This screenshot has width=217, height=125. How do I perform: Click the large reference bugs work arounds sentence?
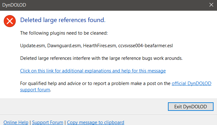101,58
